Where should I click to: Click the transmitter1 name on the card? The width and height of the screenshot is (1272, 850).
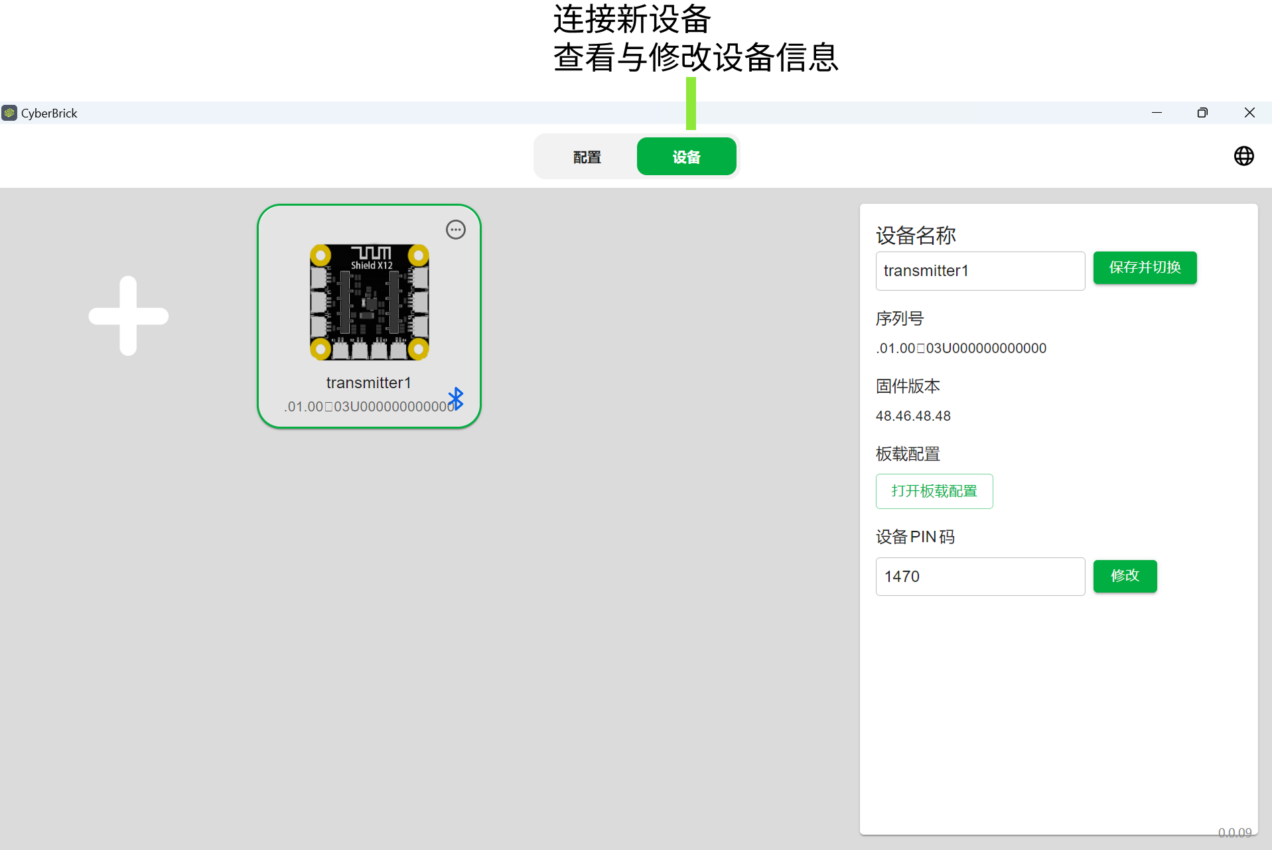coord(369,383)
